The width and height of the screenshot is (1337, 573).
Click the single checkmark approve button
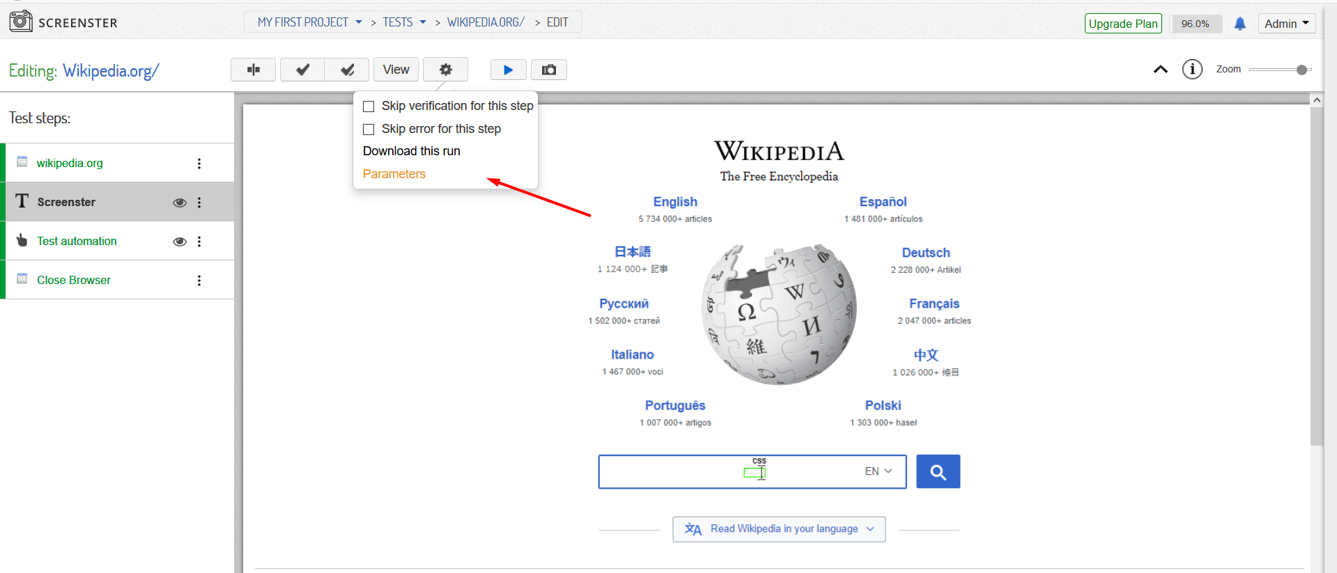click(x=302, y=70)
